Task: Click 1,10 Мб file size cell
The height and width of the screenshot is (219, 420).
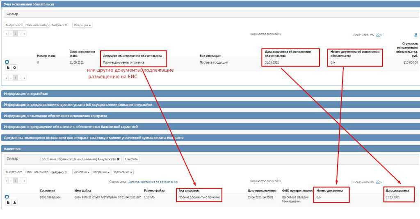Action: tap(149, 197)
